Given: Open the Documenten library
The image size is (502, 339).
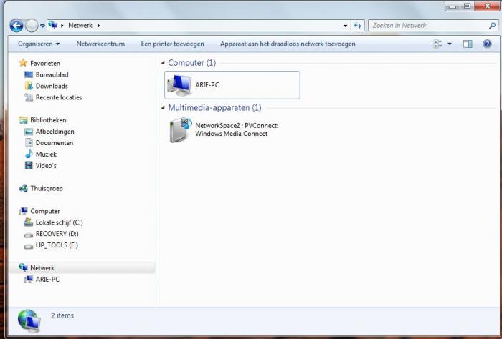Looking at the screenshot, I should coord(55,143).
